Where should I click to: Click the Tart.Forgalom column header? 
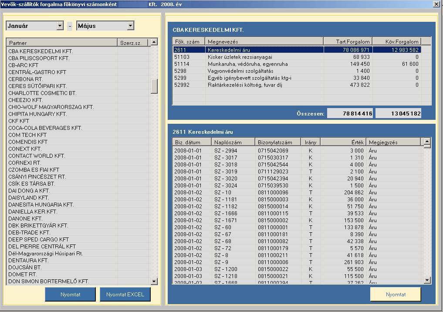(x=348, y=41)
